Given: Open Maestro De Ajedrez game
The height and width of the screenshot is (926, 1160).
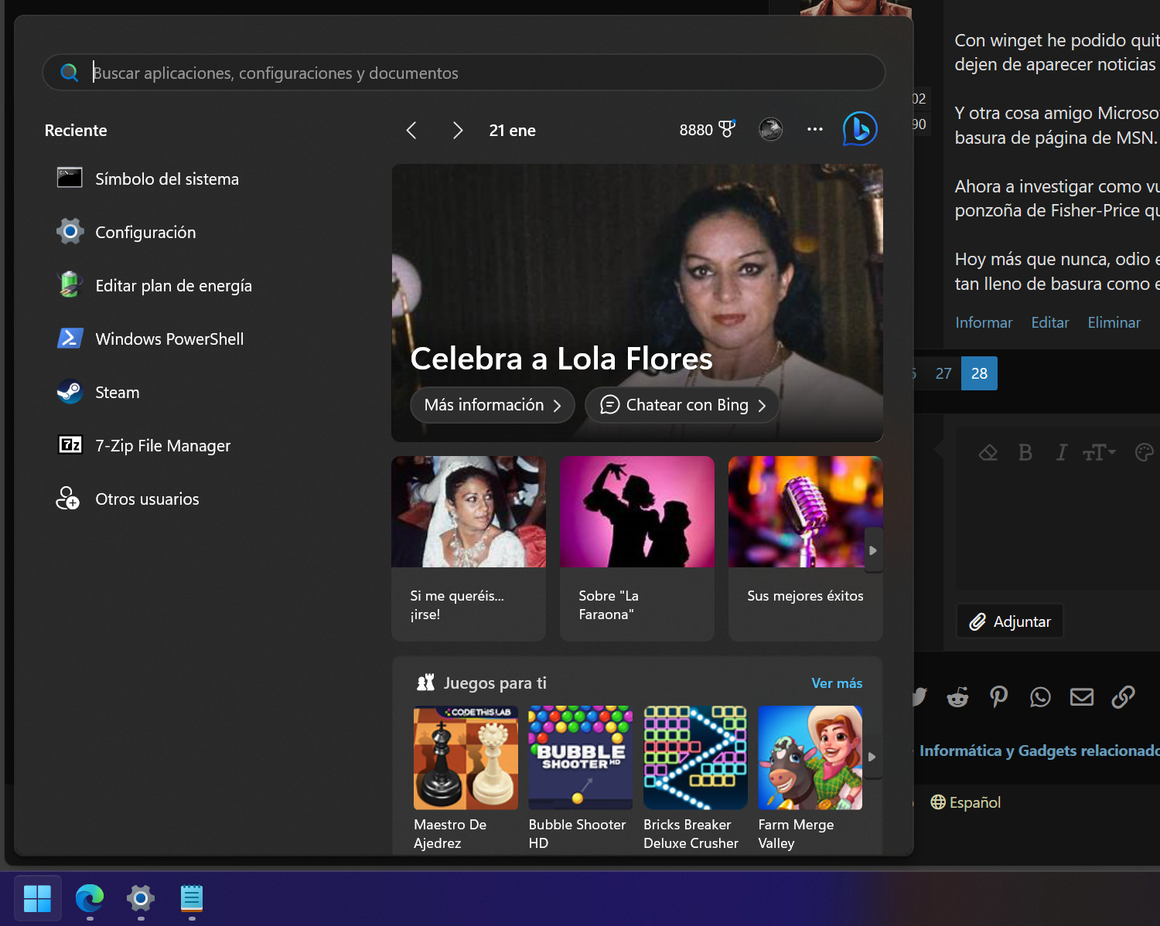Looking at the screenshot, I should coord(466,778).
